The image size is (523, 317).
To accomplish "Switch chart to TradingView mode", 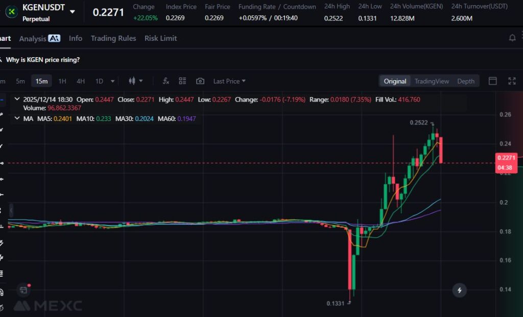I will [x=432, y=81].
